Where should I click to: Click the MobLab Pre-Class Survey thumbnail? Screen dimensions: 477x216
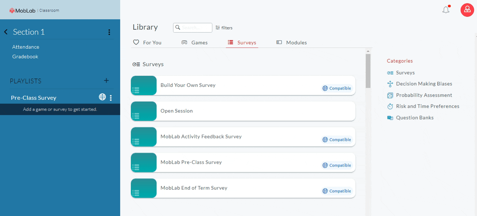click(x=144, y=163)
